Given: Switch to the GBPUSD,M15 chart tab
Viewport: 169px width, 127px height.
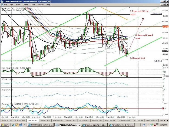Looking at the screenshot, I should click(x=151, y=120).
